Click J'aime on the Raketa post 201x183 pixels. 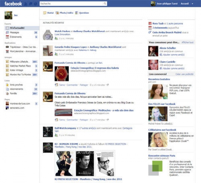click(x=62, y=85)
